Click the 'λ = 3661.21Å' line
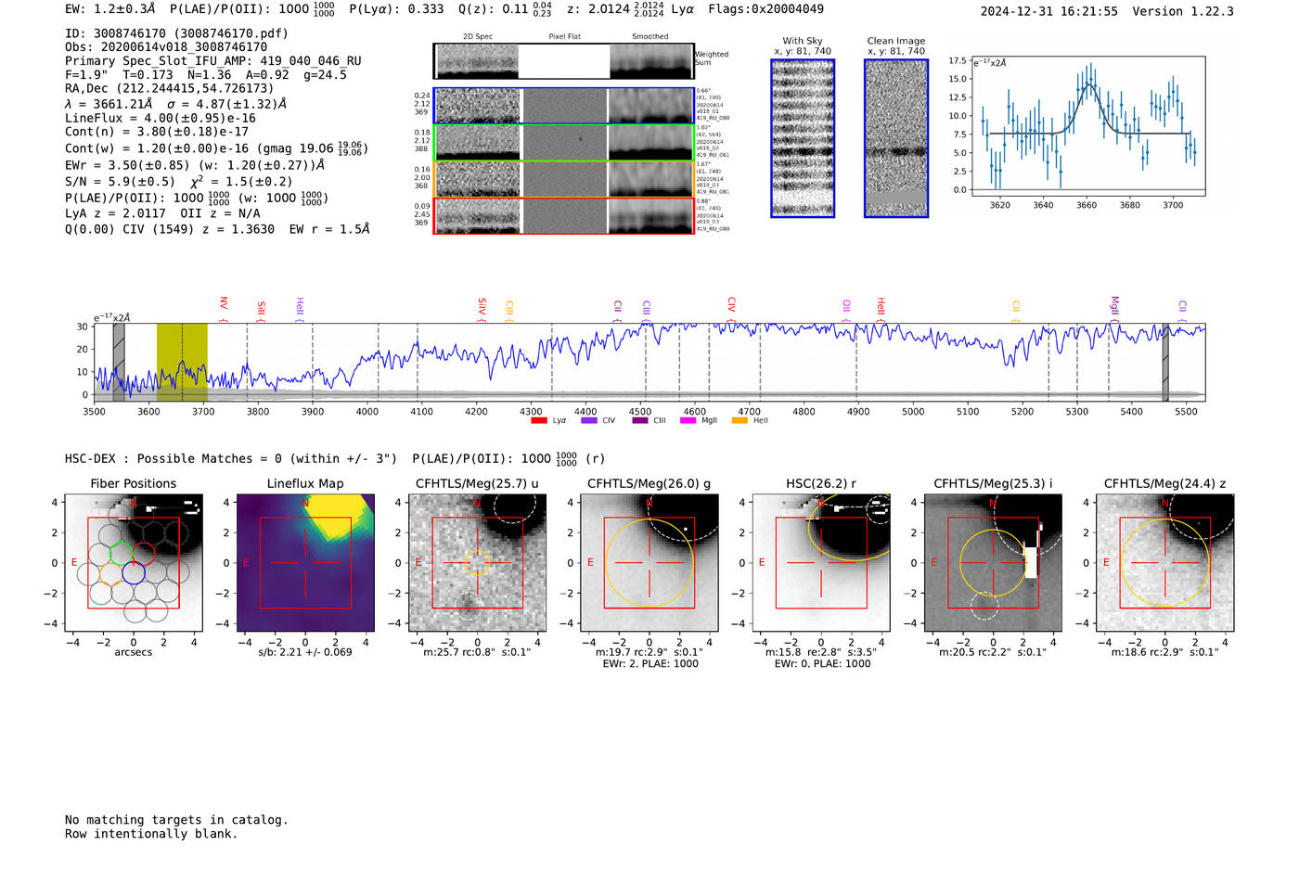Viewport: 1299px width, 884px height. tap(176, 104)
